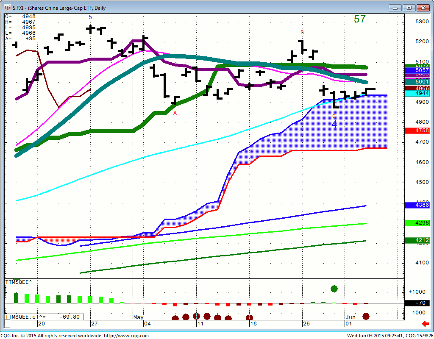Click the red wave label A

(x=175, y=113)
